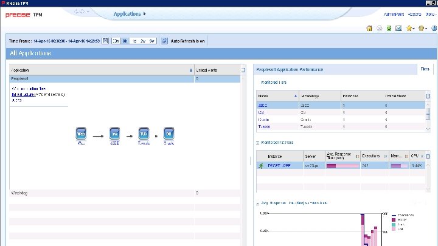The width and height of the screenshot is (438, 246).
Task: Open the Oracle tier link
Action: point(263,120)
